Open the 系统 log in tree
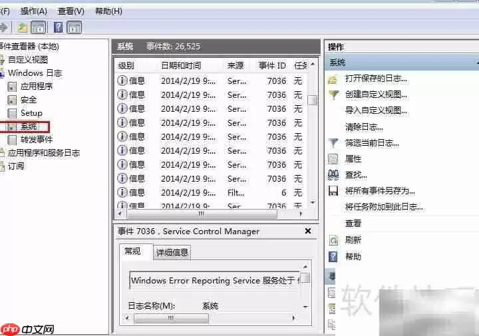Screen dimensions: 479x336 pos(29,126)
